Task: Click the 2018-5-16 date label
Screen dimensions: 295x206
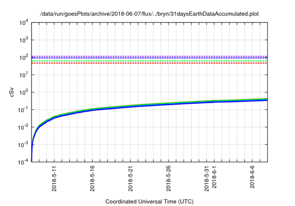Action: pyautogui.click(x=92, y=178)
